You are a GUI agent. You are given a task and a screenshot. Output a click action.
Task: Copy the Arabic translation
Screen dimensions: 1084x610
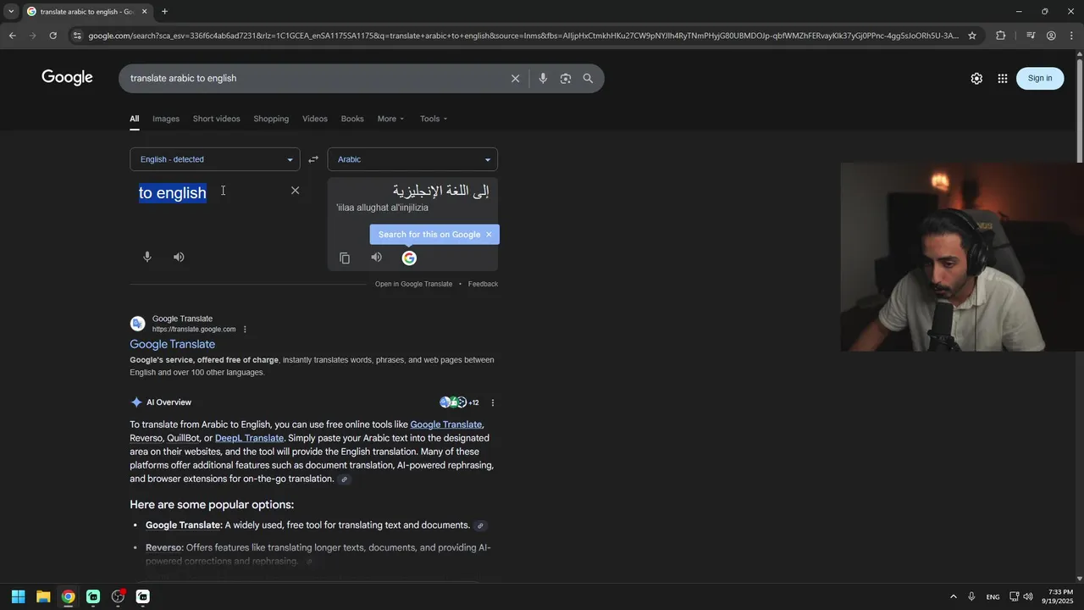point(345,258)
